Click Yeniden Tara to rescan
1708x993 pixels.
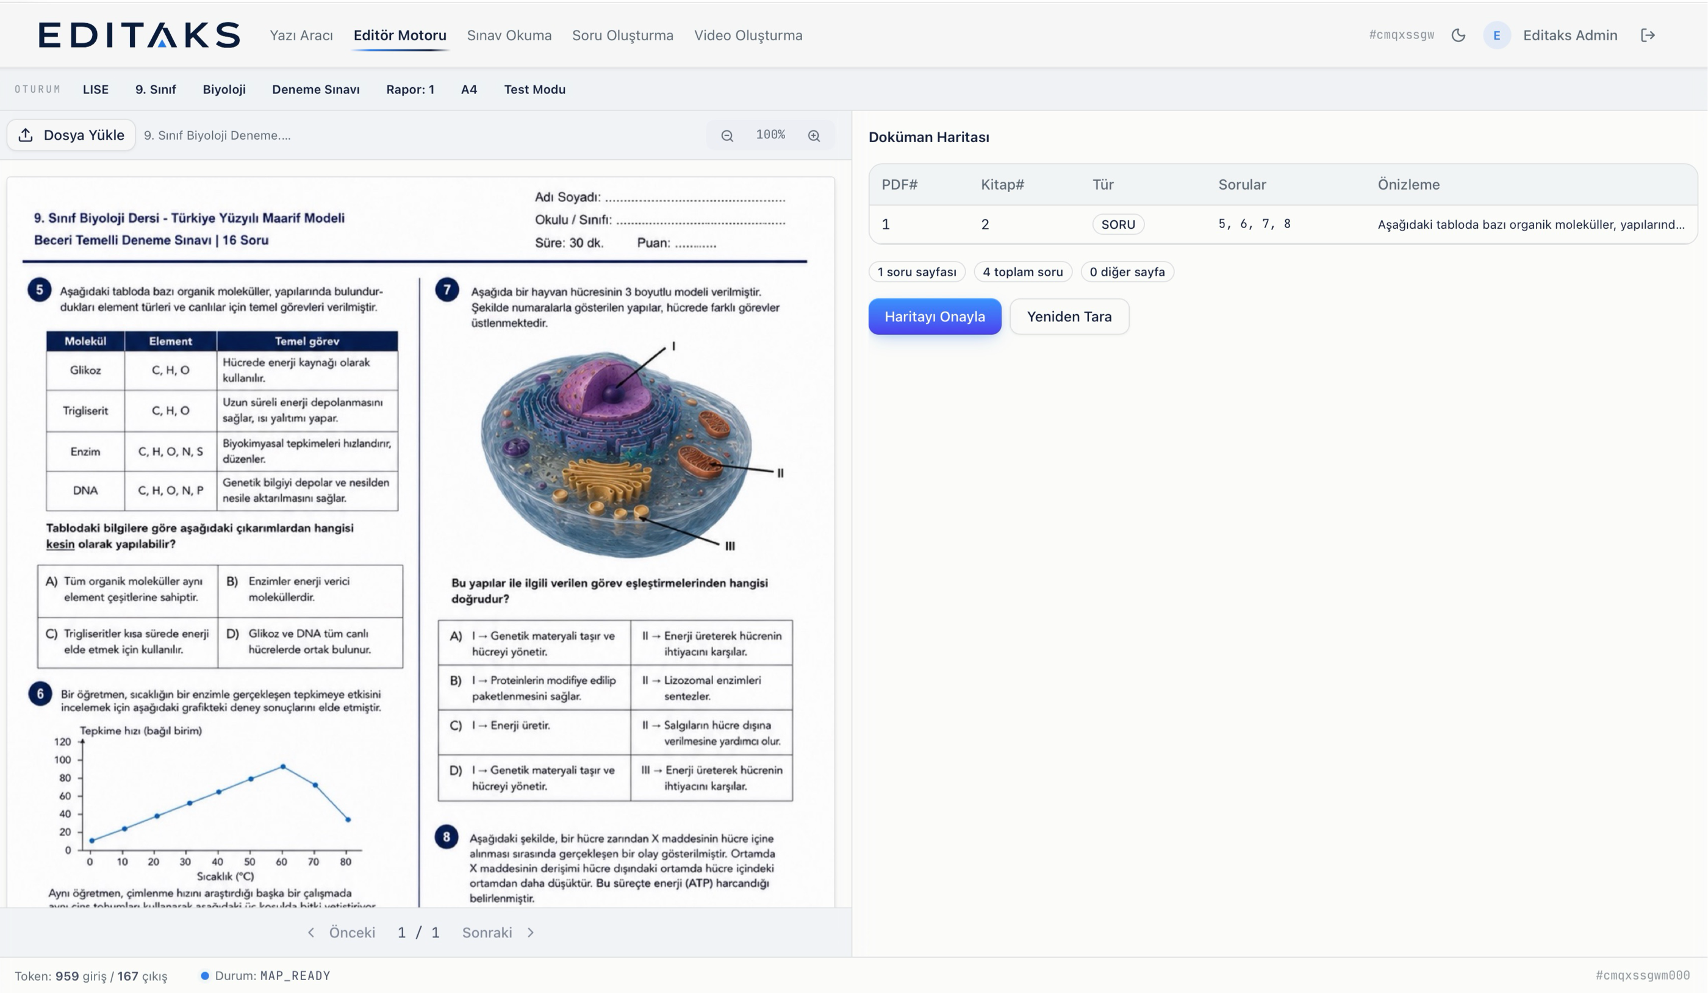[x=1069, y=317]
